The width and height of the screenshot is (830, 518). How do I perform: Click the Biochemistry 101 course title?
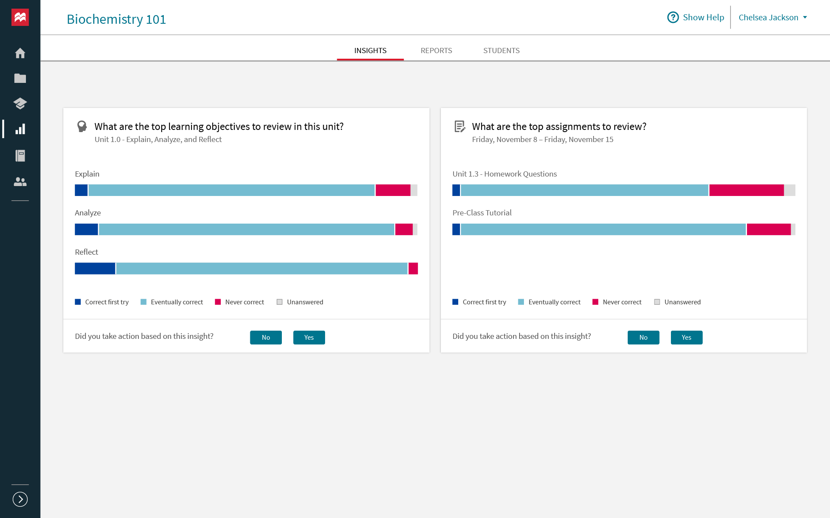click(x=117, y=19)
